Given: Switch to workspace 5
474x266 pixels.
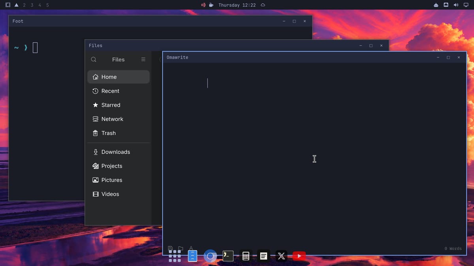Looking at the screenshot, I should click(47, 5).
